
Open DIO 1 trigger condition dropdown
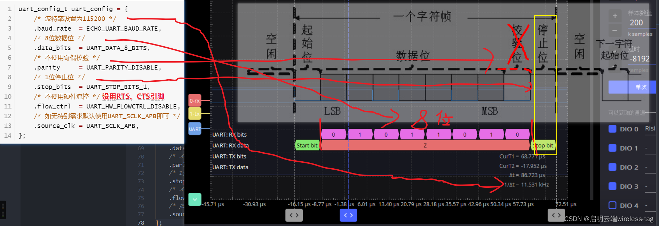(x=650, y=148)
